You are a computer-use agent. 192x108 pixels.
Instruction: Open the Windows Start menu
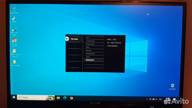click(x=14, y=97)
